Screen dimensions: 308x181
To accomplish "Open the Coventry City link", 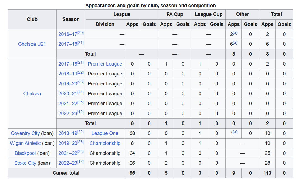I will (25, 133).
